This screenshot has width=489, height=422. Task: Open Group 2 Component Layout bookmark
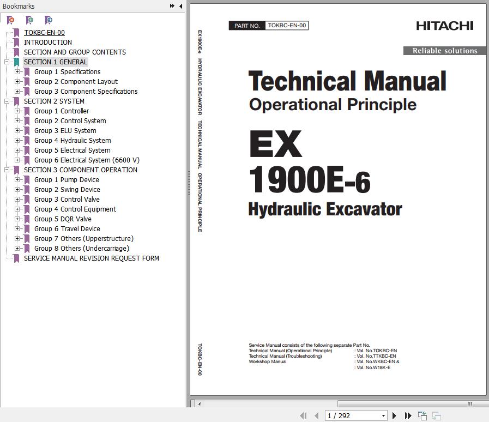click(x=76, y=82)
